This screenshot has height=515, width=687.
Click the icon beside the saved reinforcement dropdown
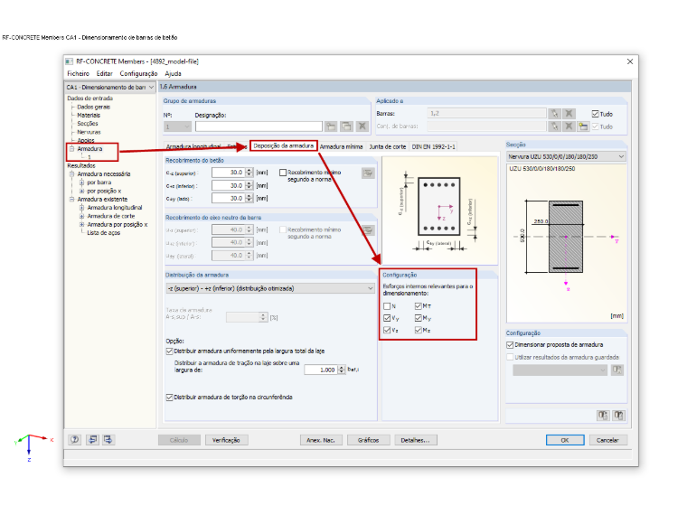click(x=616, y=370)
